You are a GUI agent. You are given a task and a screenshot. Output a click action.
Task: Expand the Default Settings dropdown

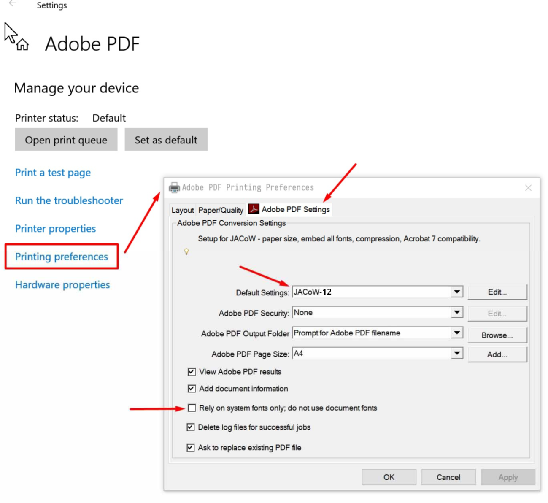click(456, 292)
